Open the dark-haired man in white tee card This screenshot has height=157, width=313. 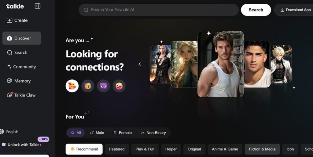257,64
